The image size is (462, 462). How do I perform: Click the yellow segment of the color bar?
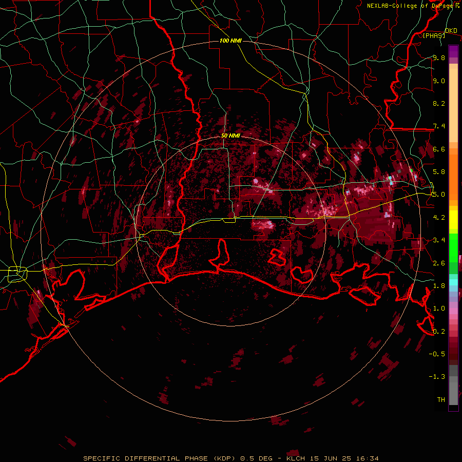[453, 220]
